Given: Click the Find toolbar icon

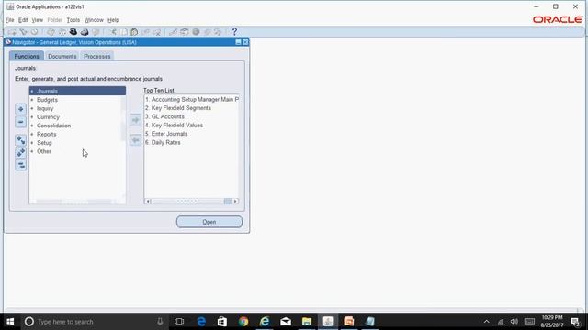Looking at the screenshot, I should 23,32.
